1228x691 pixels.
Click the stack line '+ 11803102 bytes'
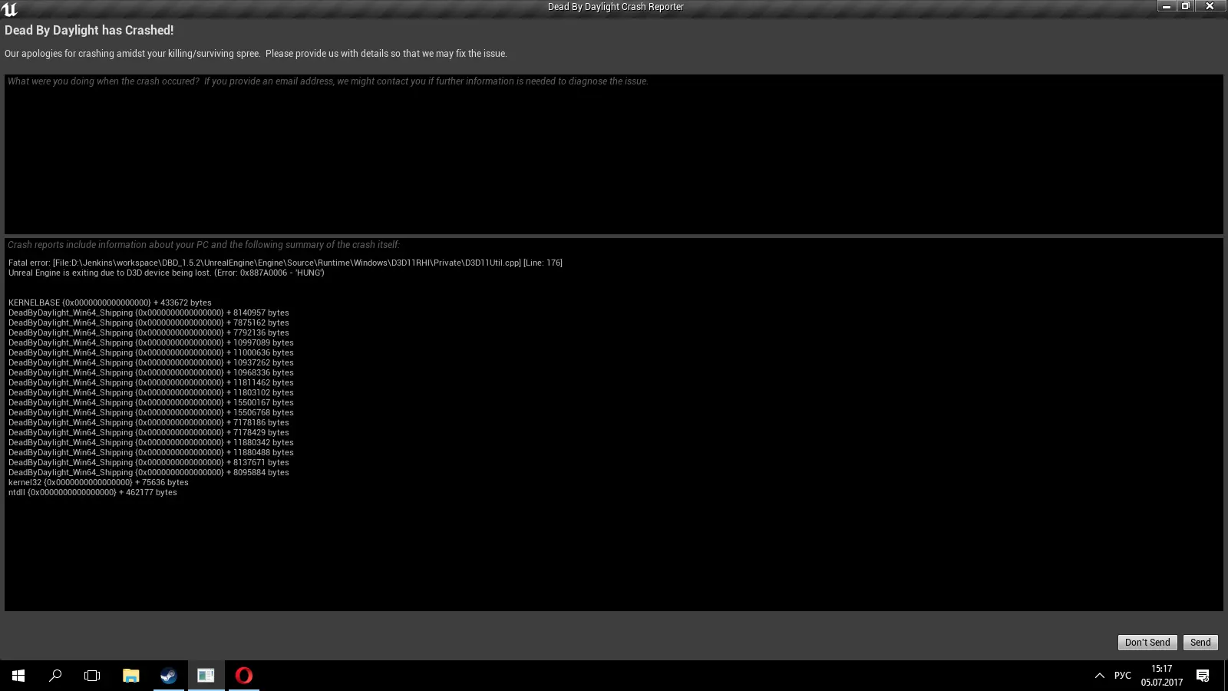151,392
